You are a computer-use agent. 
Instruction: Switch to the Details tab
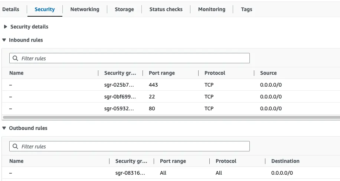[x=11, y=9]
